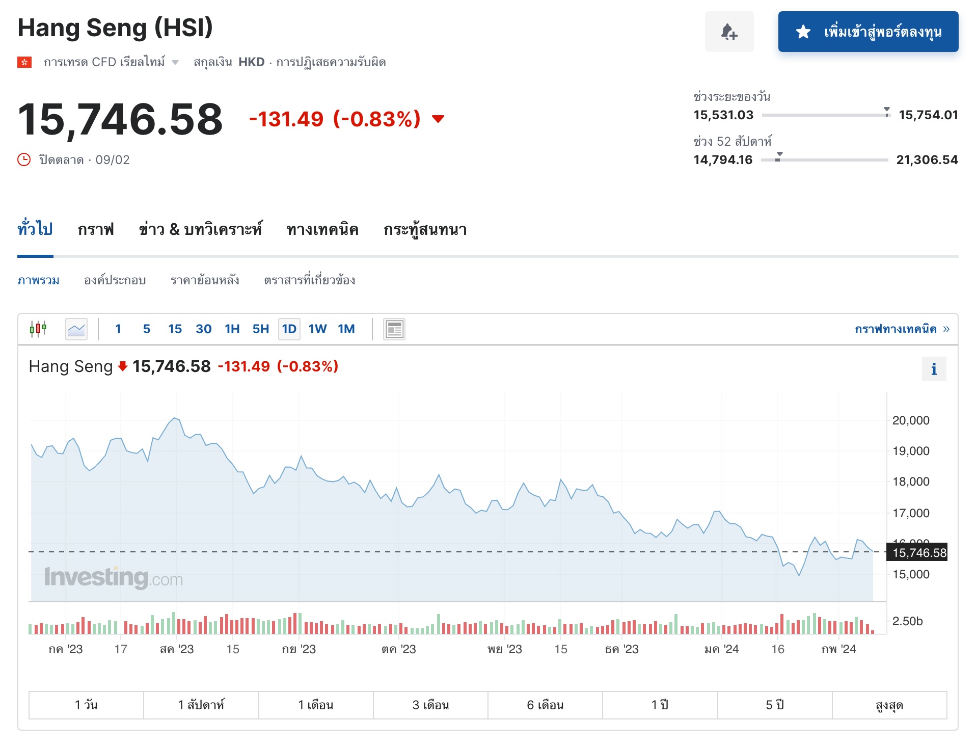Select the 5 ปี range button
Image resolution: width=976 pixels, height=747 pixels.
(775, 705)
